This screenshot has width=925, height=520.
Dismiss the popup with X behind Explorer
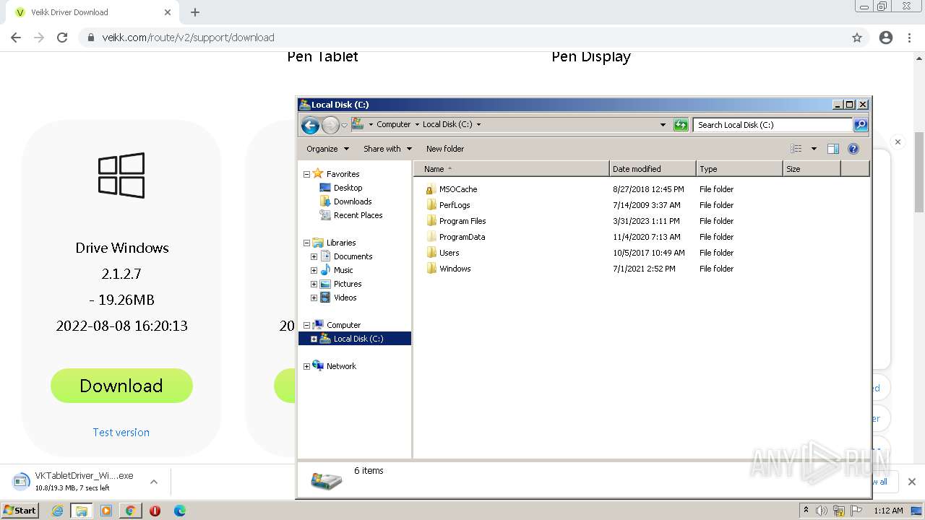coord(898,142)
